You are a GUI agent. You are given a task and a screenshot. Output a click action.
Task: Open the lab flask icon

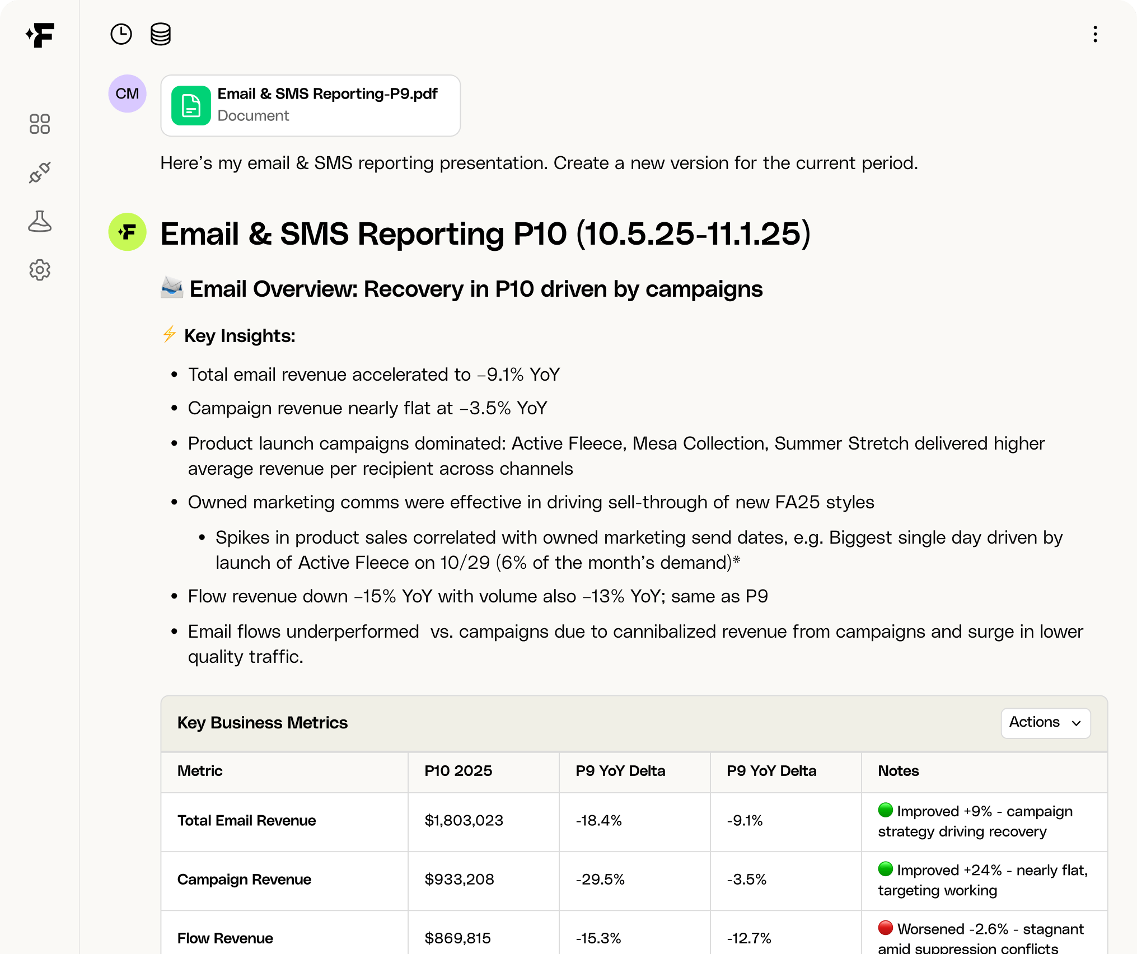click(40, 222)
